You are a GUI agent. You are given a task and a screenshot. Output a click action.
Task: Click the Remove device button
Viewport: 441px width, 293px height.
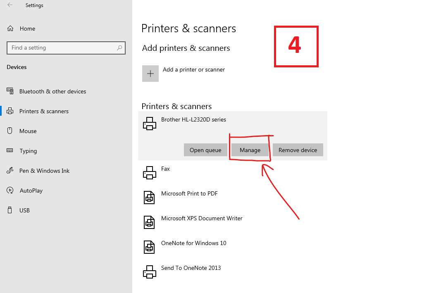[298, 150]
